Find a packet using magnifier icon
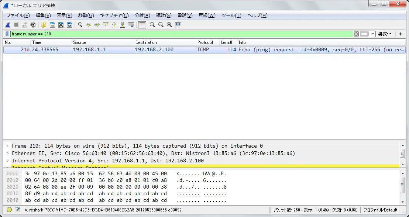The image size is (409, 217). click(80, 25)
